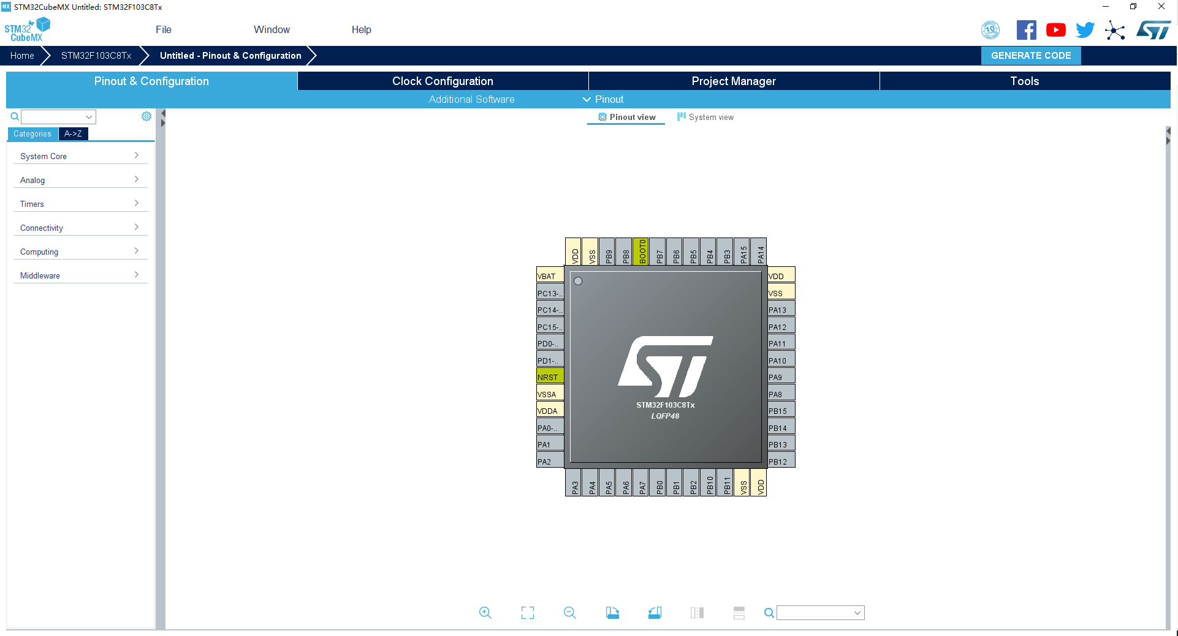Viewport: 1178px width, 636px height.
Task: Zoom out on the chip diagram
Action: [569, 613]
